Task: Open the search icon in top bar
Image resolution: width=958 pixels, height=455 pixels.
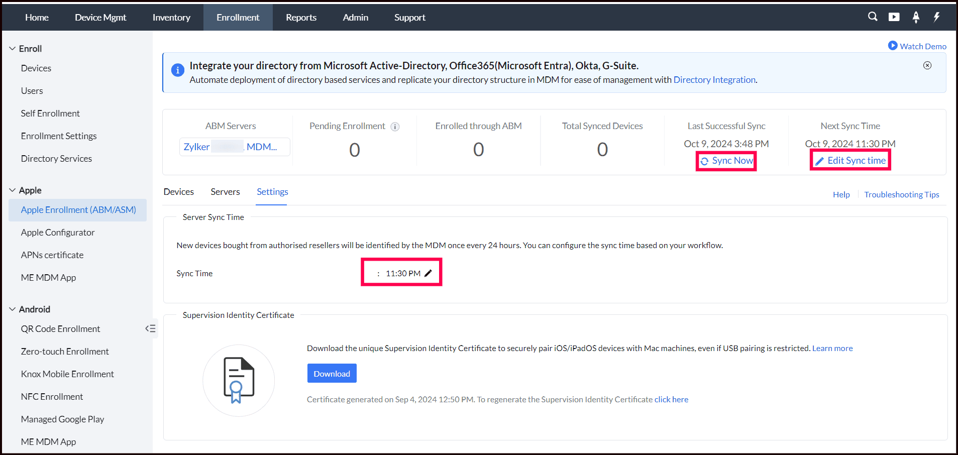Action: pos(873,17)
